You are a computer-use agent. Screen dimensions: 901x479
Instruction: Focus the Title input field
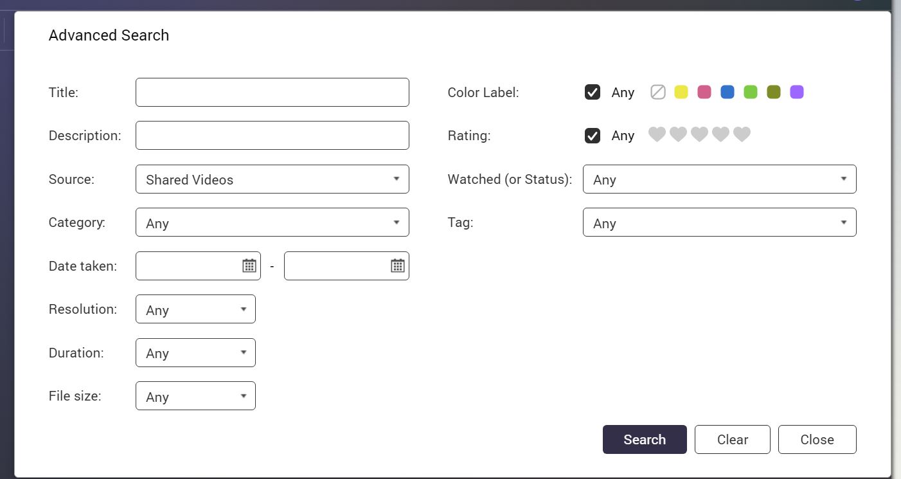(272, 92)
